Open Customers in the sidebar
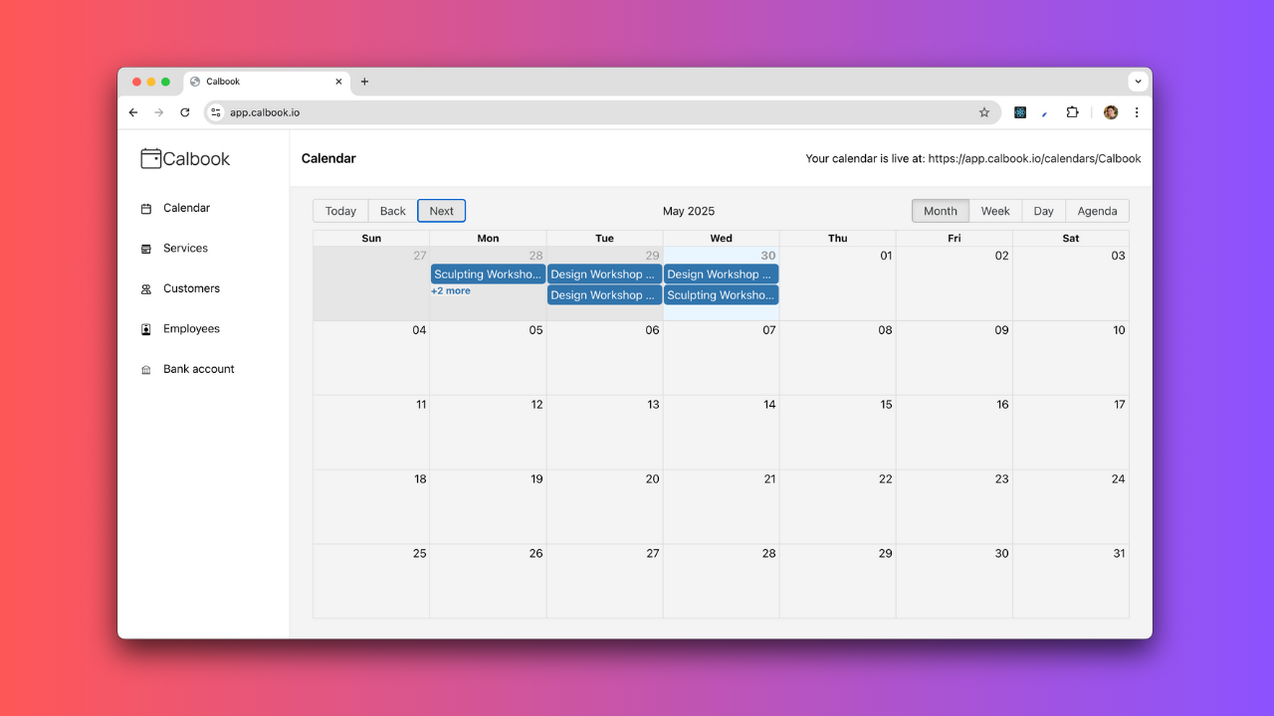Screen dimensions: 1274x716 click(192, 288)
